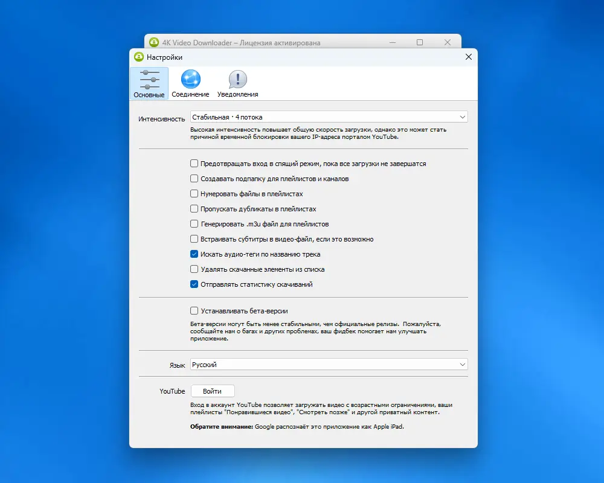Enable preventing sleep mode until downloads finish
The image size is (604, 483).
[194, 163]
